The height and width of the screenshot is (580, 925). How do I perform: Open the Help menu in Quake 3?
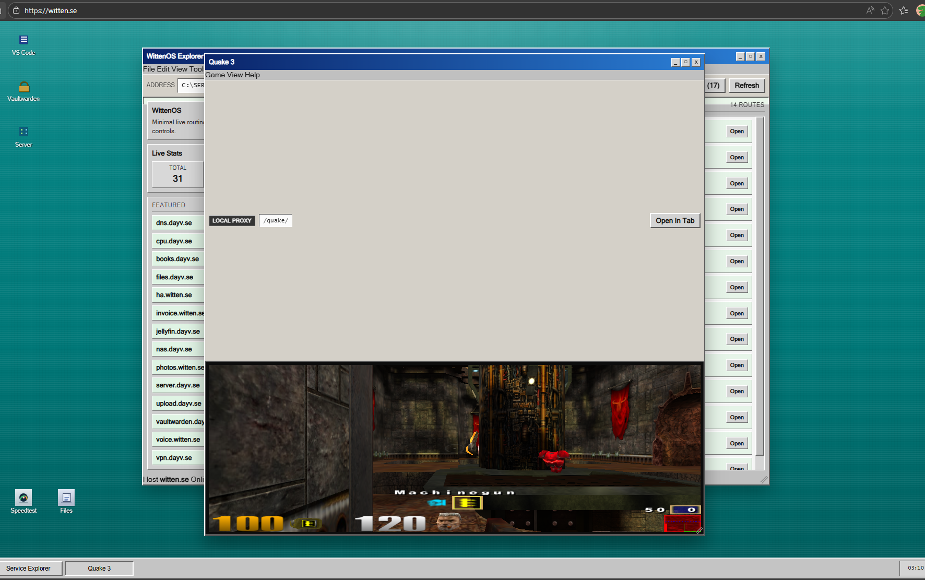coord(252,75)
